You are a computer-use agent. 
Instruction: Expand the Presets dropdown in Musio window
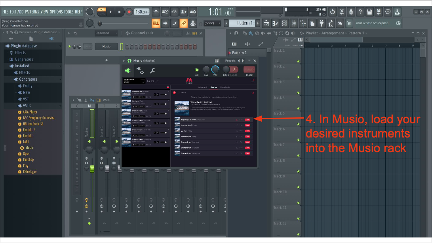pos(230,61)
